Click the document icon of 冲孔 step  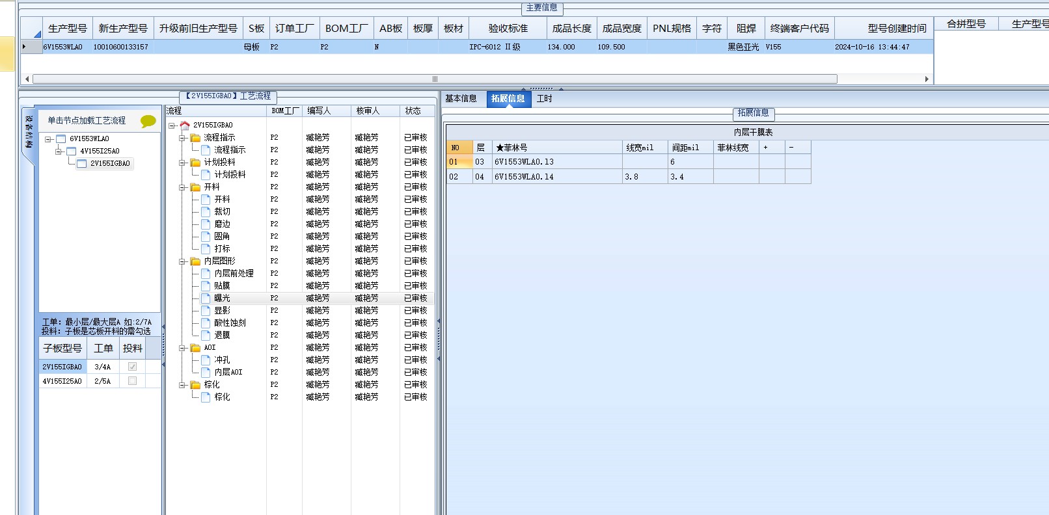206,360
